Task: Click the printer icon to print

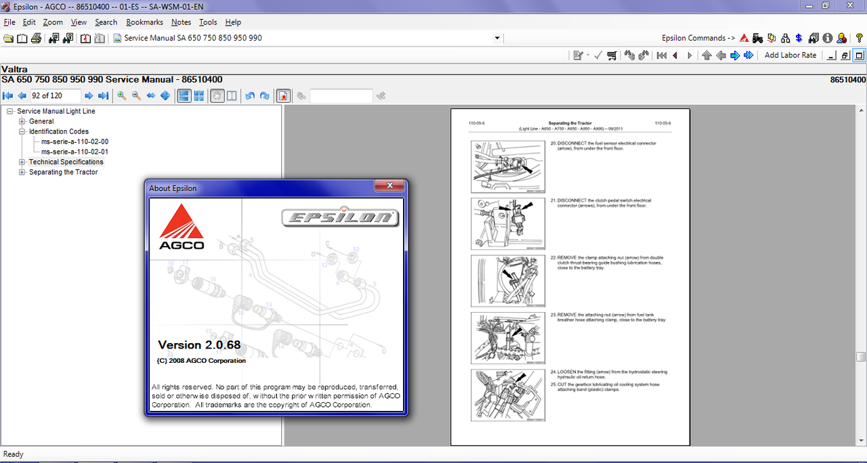Action: (36, 38)
